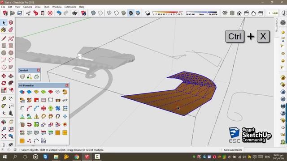Click the red plus icon in JHS Powerbar
This screenshot has height=161, width=287.
point(43,108)
